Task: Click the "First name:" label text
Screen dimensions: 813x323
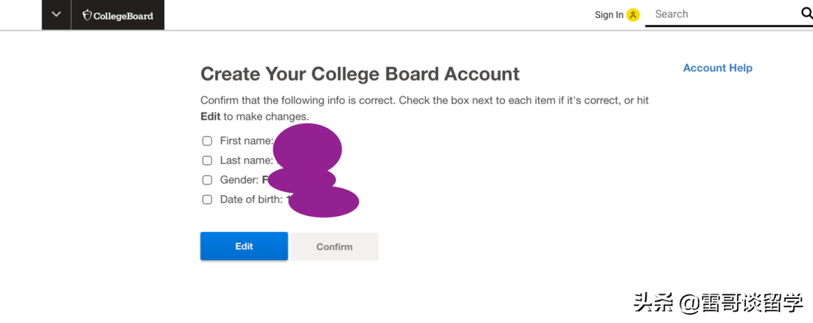Action: tap(245, 141)
